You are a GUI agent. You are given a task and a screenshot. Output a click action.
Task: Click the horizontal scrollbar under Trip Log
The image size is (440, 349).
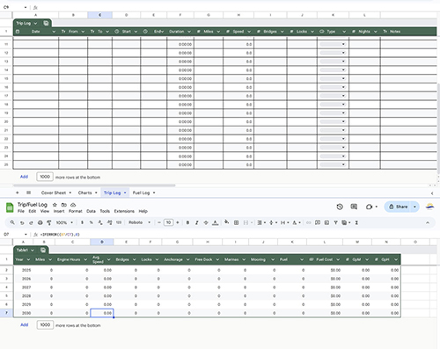coord(94,185)
